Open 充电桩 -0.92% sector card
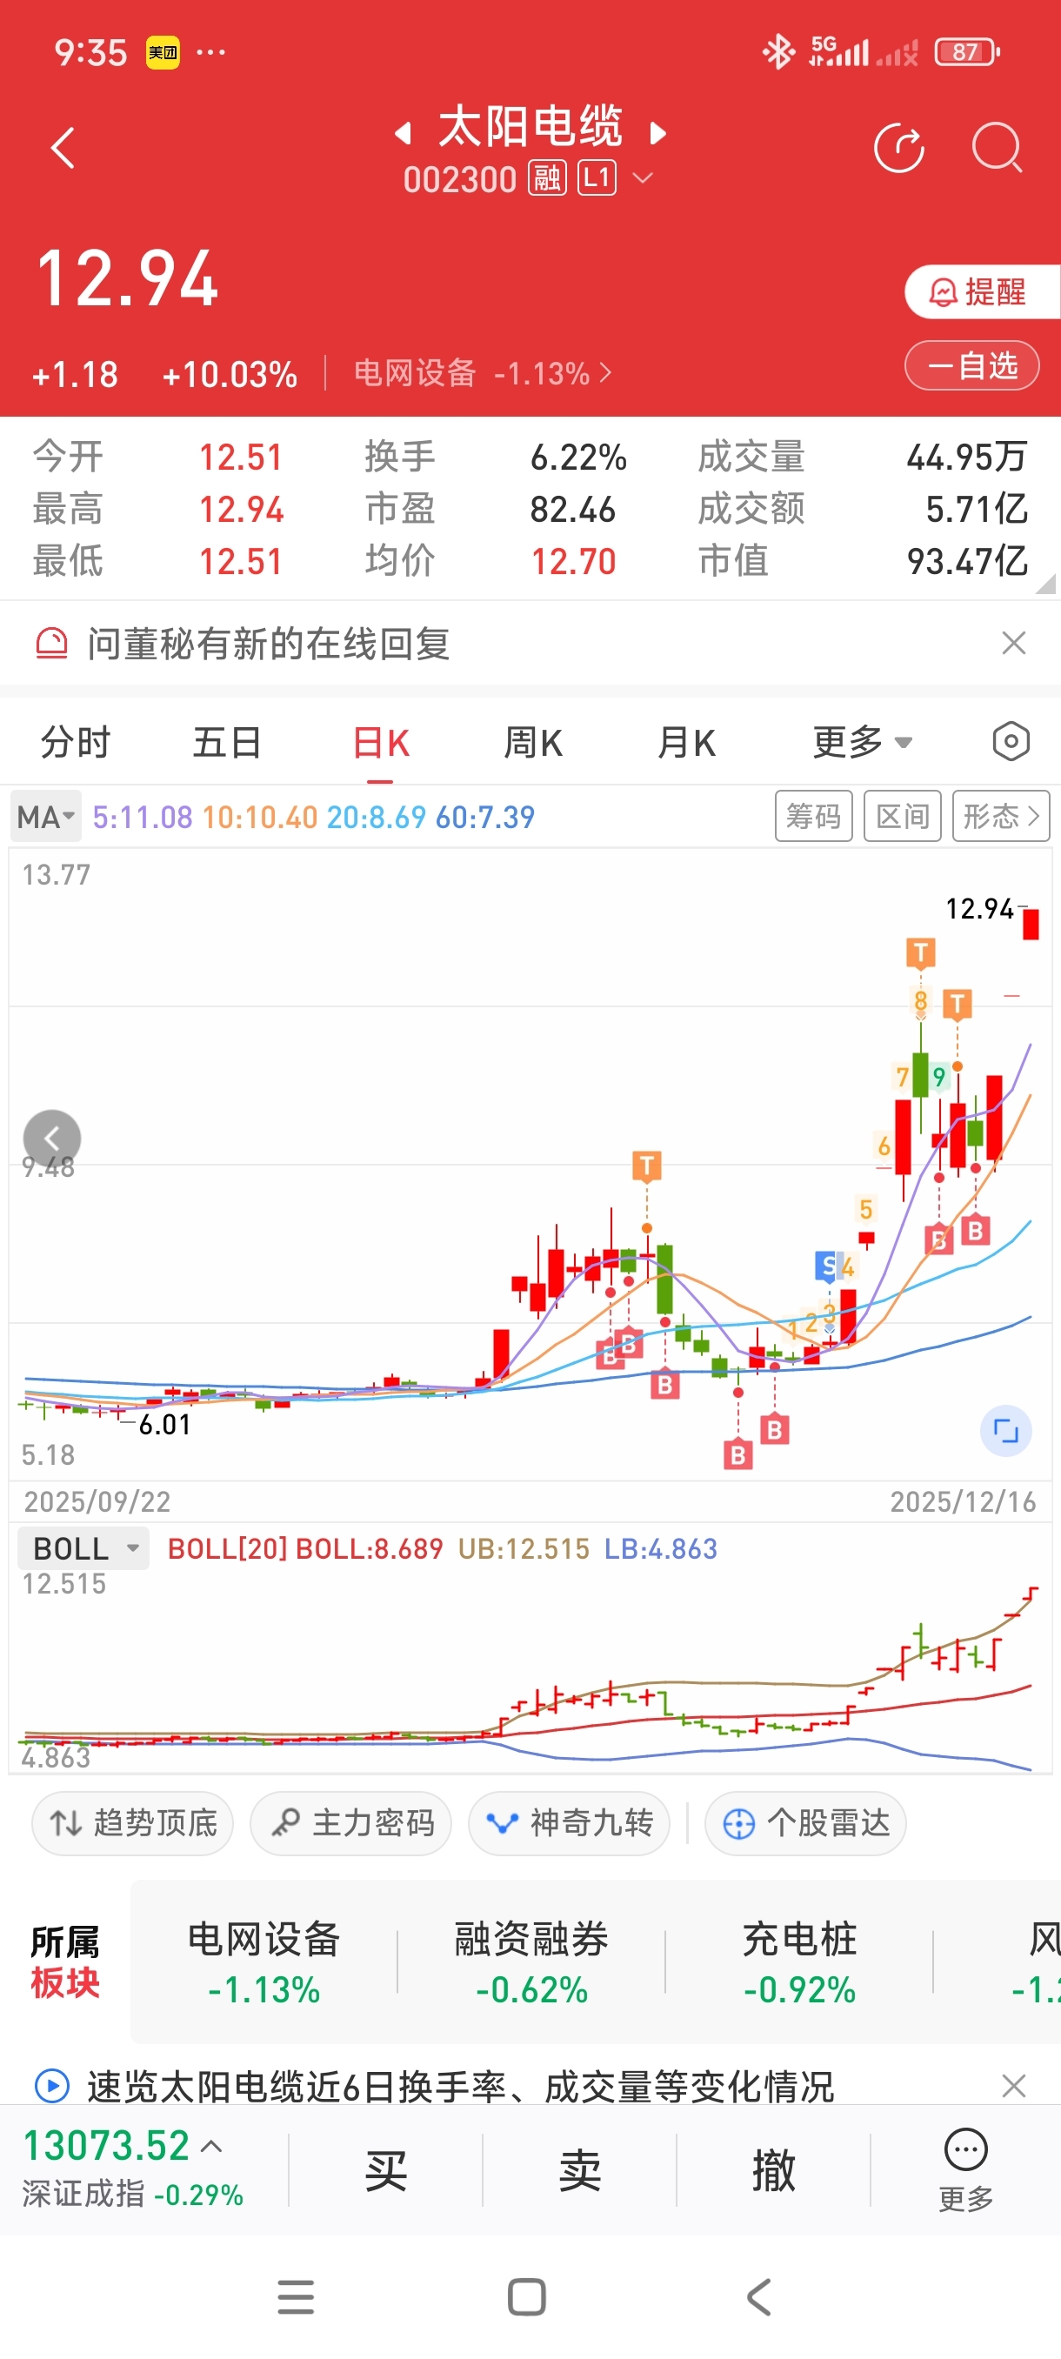 coord(799,1962)
